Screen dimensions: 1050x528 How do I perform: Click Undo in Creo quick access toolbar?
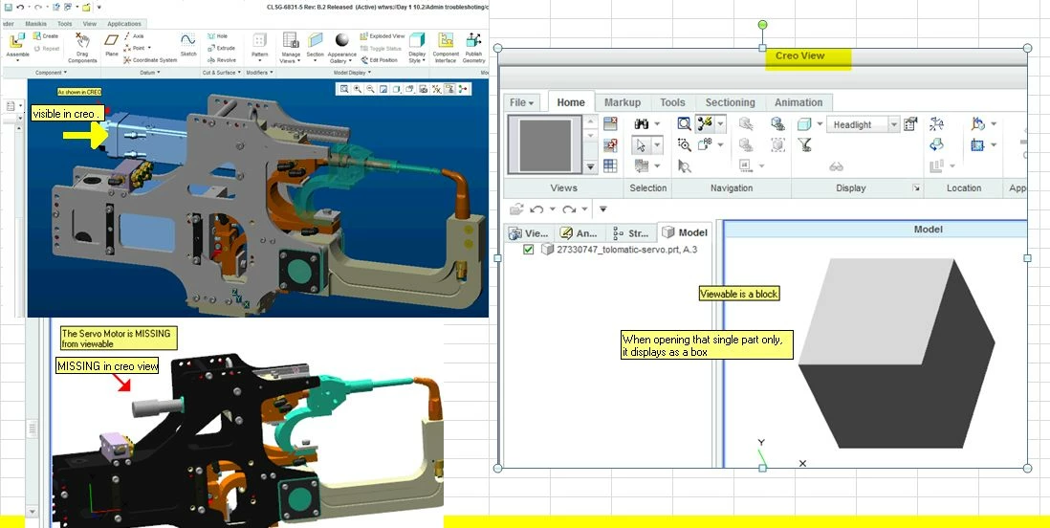click(20, 7)
